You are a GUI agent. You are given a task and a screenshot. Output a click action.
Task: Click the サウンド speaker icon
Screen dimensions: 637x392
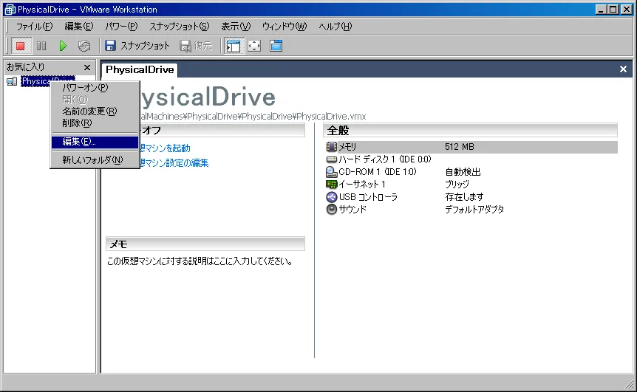click(332, 210)
